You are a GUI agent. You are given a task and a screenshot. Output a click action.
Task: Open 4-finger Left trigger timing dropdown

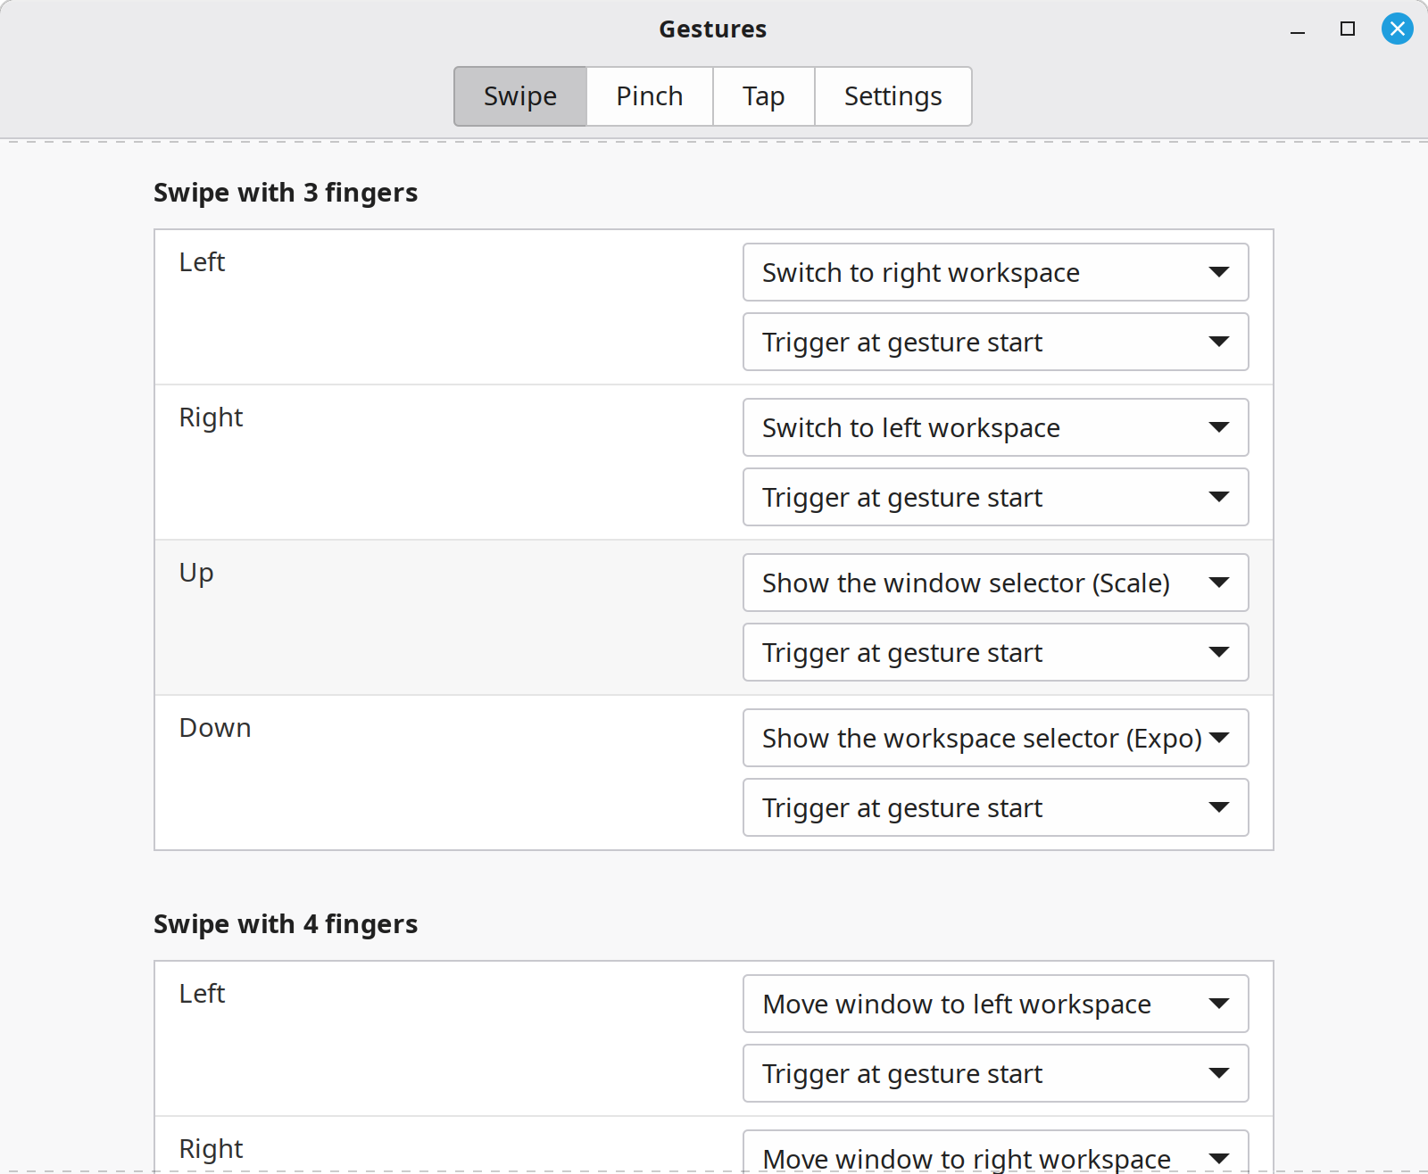(x=996, y=1073)
